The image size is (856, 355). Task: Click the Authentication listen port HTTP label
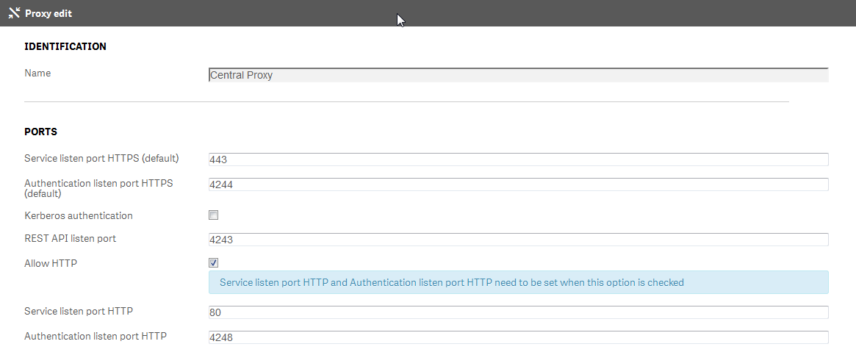point(96,336)
